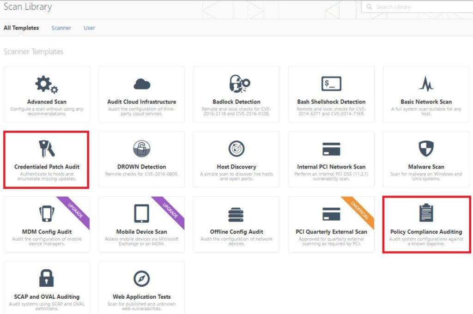The width and height of the screenshot is (473, 314).
Task: Click 'A full system scan suitable for any host' text
Action: coord(426,111)
